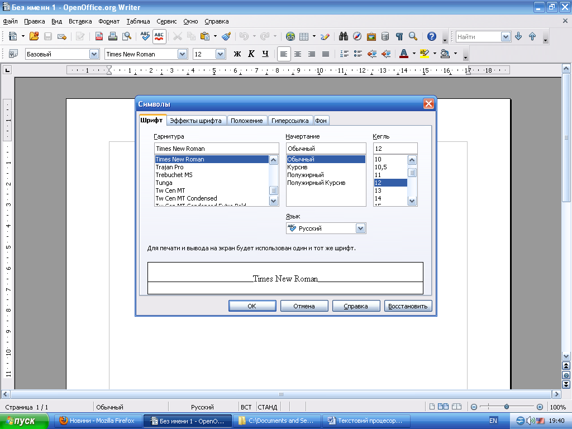572x429 pixels.
Task: Open the Gallery icon
Action: 371,36
